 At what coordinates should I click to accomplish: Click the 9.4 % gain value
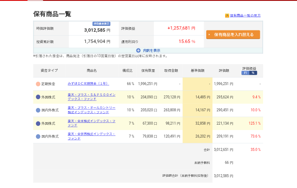click(x=256, y=97)
